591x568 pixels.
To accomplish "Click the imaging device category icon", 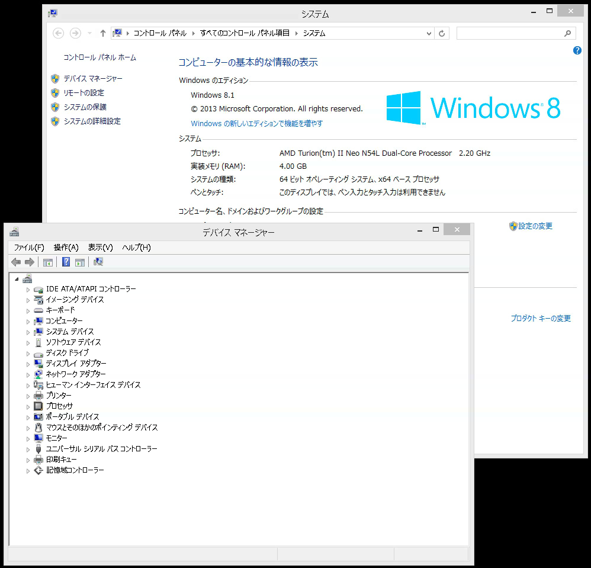I will point(38,300).
